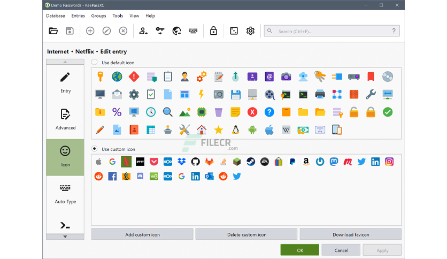Confirm with the green OK button
The image size is (447, 259).
299,250
